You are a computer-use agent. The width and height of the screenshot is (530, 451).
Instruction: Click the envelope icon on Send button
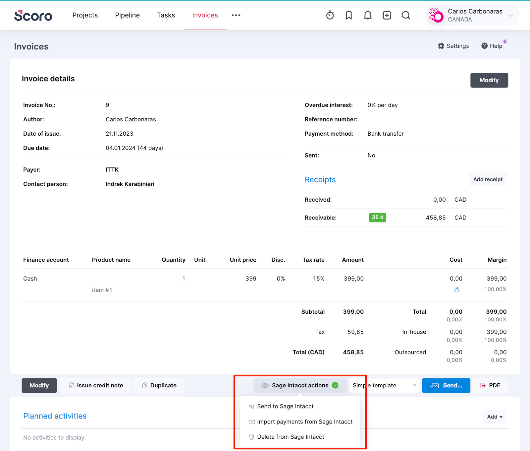434,386
